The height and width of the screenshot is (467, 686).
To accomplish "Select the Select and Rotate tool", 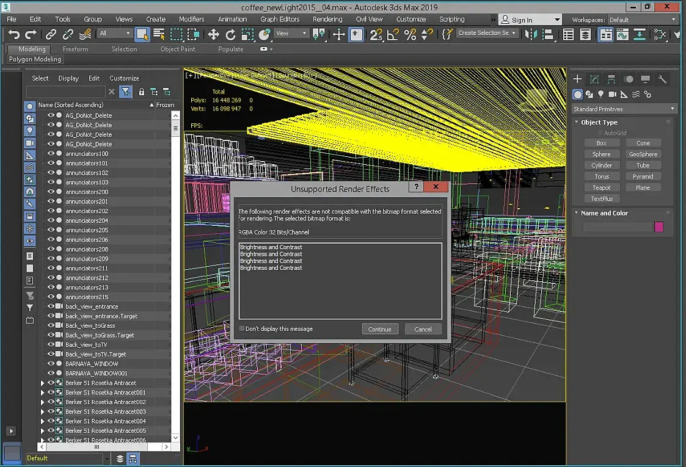I will tap(230, 34).
